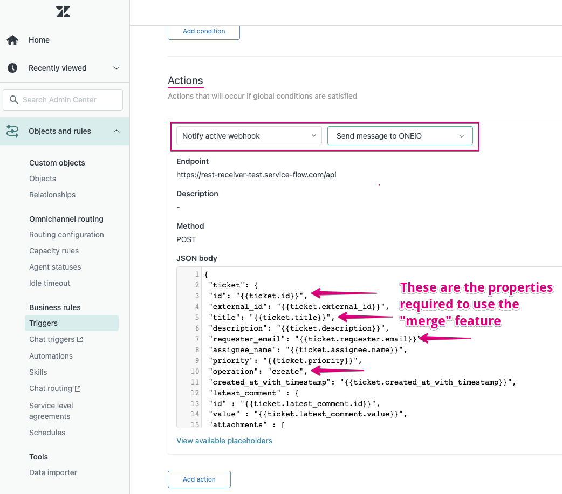Viewport: 562px width, 494px height.
Task: Click the "assignee_name" JSON line
Action: 309,350
